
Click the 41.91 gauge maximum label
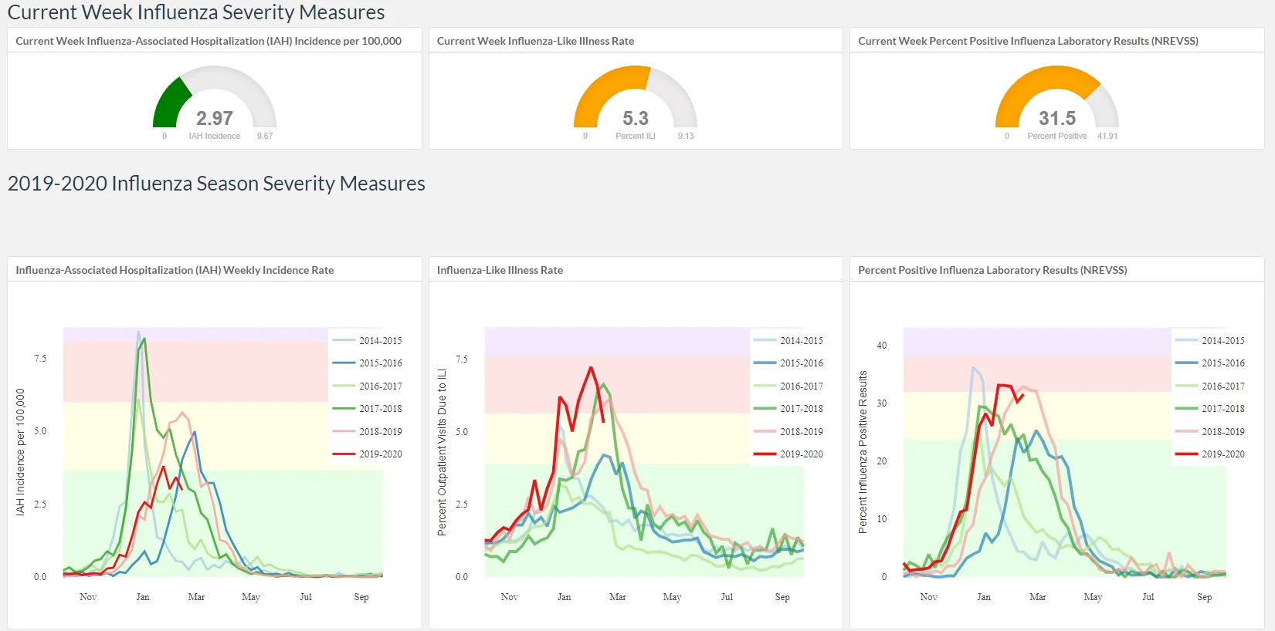[x=1107, y=136]
